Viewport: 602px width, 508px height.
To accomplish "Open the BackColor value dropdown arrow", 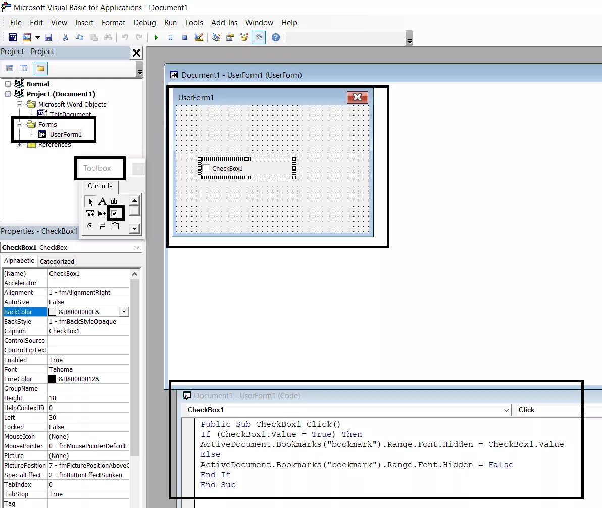I will click(x=124, y=312).
